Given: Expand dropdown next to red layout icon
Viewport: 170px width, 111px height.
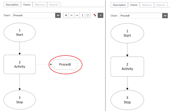Looking at the screenshot, I should (x=101, y=15).
